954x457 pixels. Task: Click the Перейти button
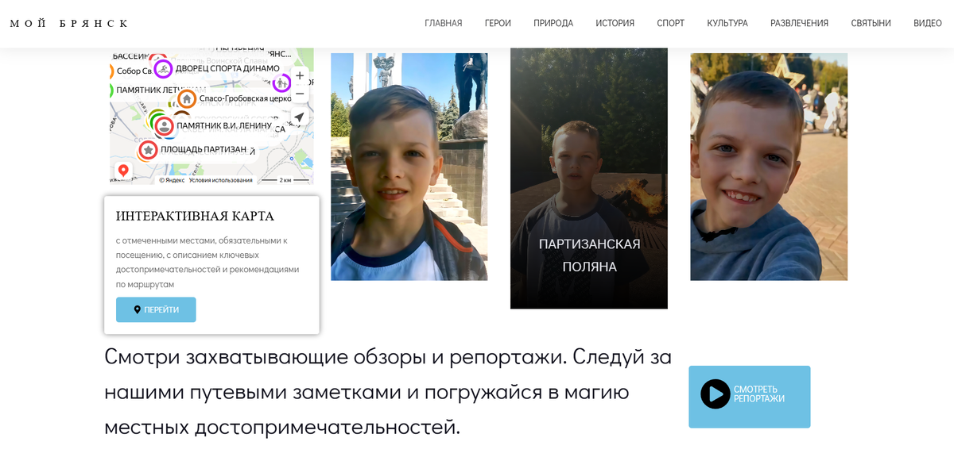(156, 309)
